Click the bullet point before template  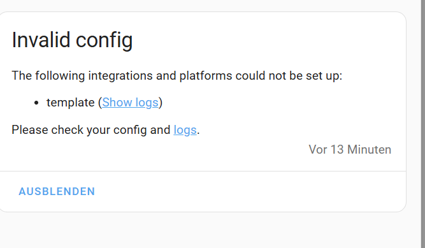36,103
